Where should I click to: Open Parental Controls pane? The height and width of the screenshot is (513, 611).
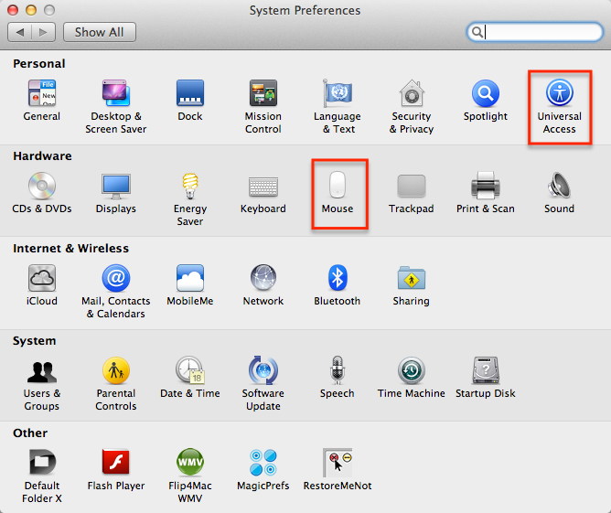tap(115, 371)
